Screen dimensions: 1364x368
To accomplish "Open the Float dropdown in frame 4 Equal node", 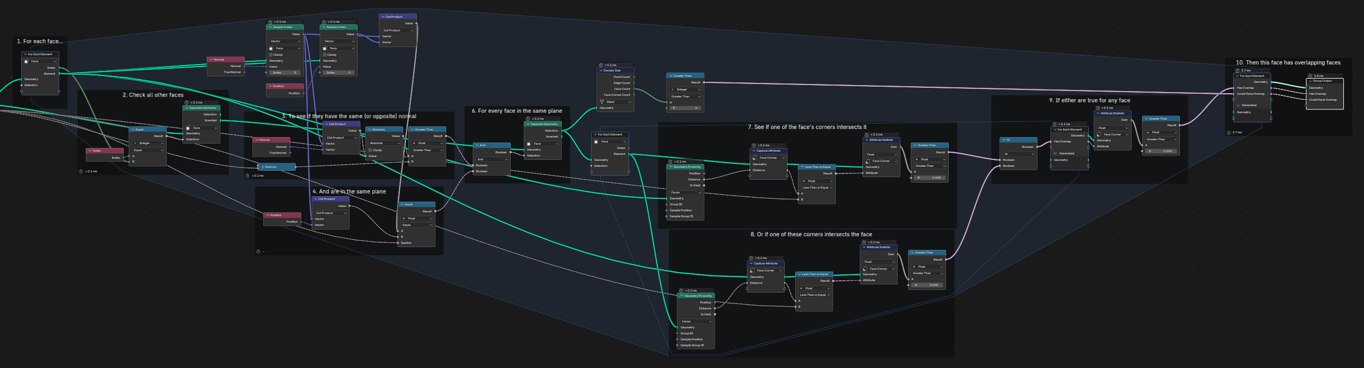I will (417, 218).
